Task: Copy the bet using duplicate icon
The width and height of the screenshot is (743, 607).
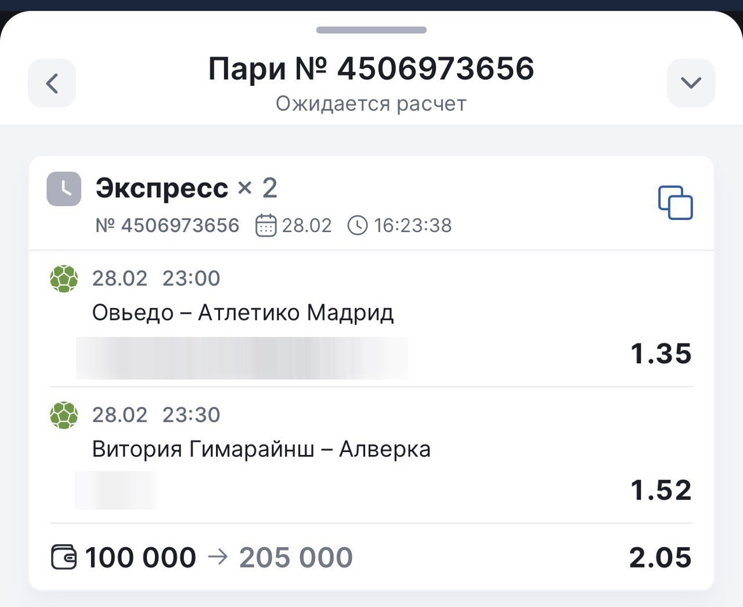Action: tap(675, 203)
